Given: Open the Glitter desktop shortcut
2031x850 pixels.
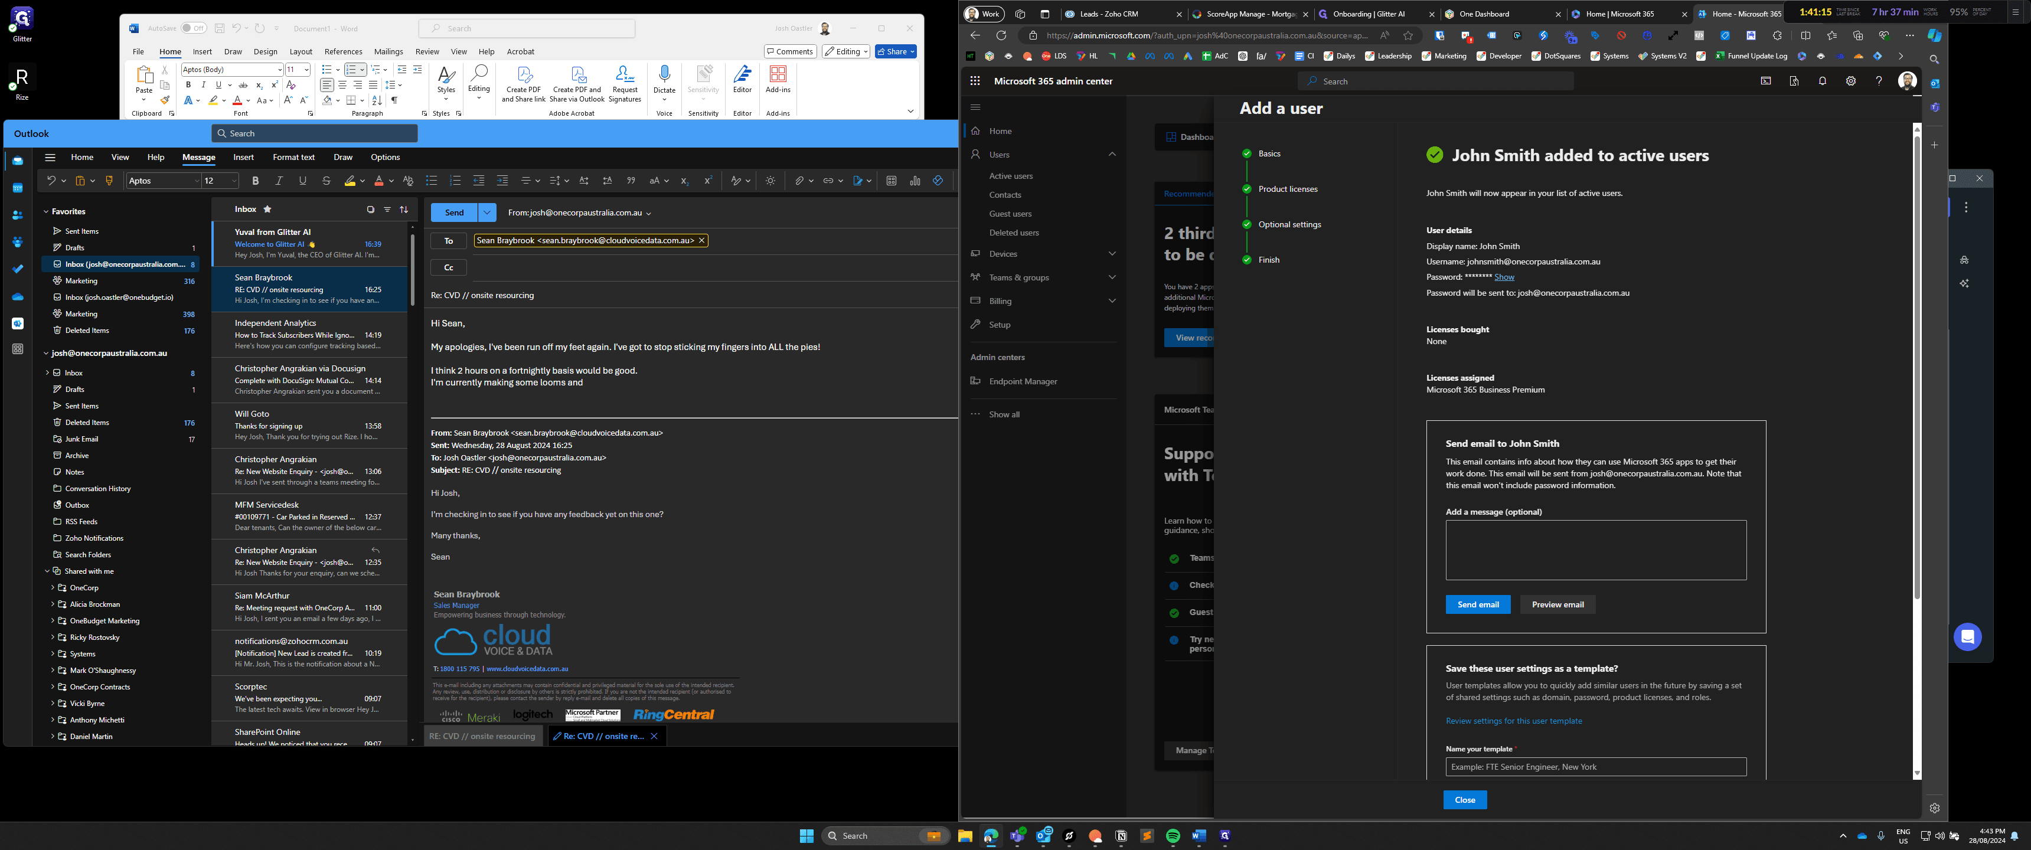Looking at the screenshot, I should tap(22, 24).
